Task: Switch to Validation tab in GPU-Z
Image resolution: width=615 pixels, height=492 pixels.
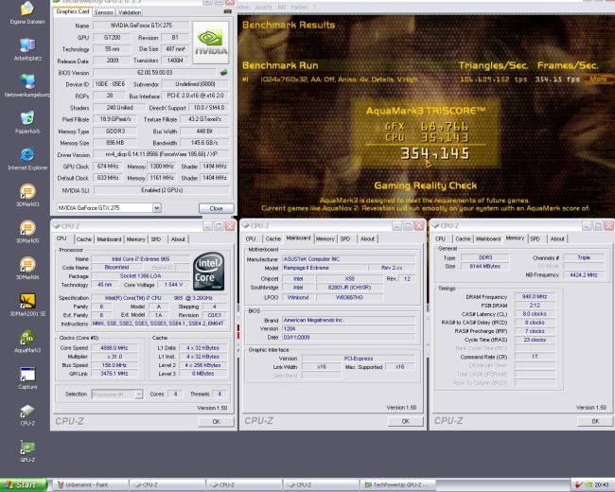Action: [x=130, y=12]
